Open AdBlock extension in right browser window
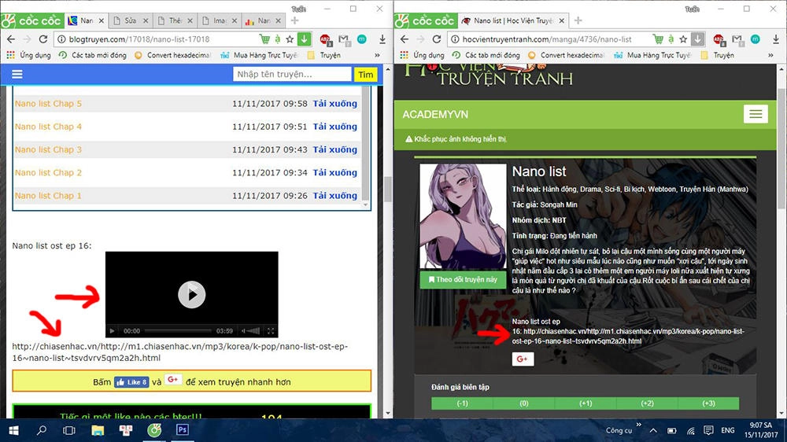This screenshot has height=442, width=787. (x=719, y=39)
